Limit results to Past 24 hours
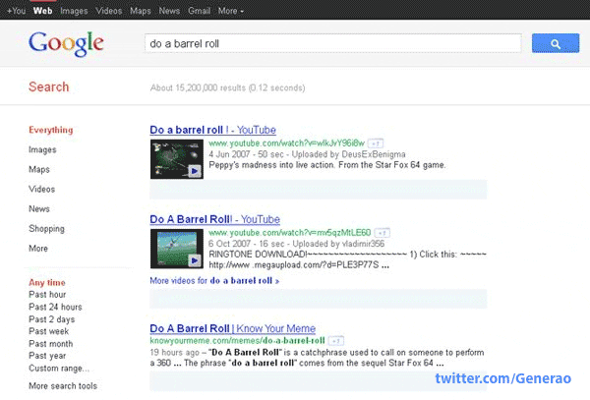 coord(55,307)
